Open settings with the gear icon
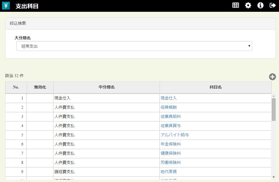This screenshot has height=182, width=279. [x=248, y=5]
